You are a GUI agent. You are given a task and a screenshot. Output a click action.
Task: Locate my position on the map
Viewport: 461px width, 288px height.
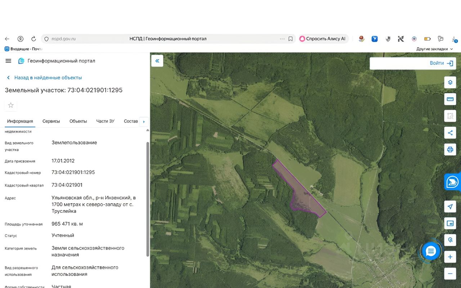(x=450, y=207)
